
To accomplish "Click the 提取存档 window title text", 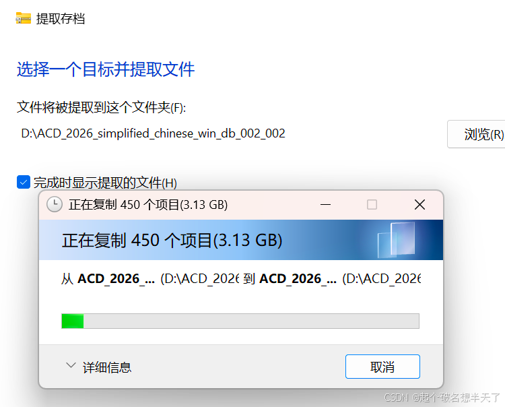I will click(61, 18).
